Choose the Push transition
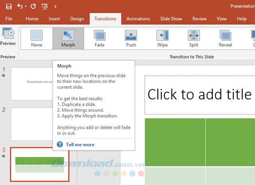 pyautogui.click(x=131, y=38)
